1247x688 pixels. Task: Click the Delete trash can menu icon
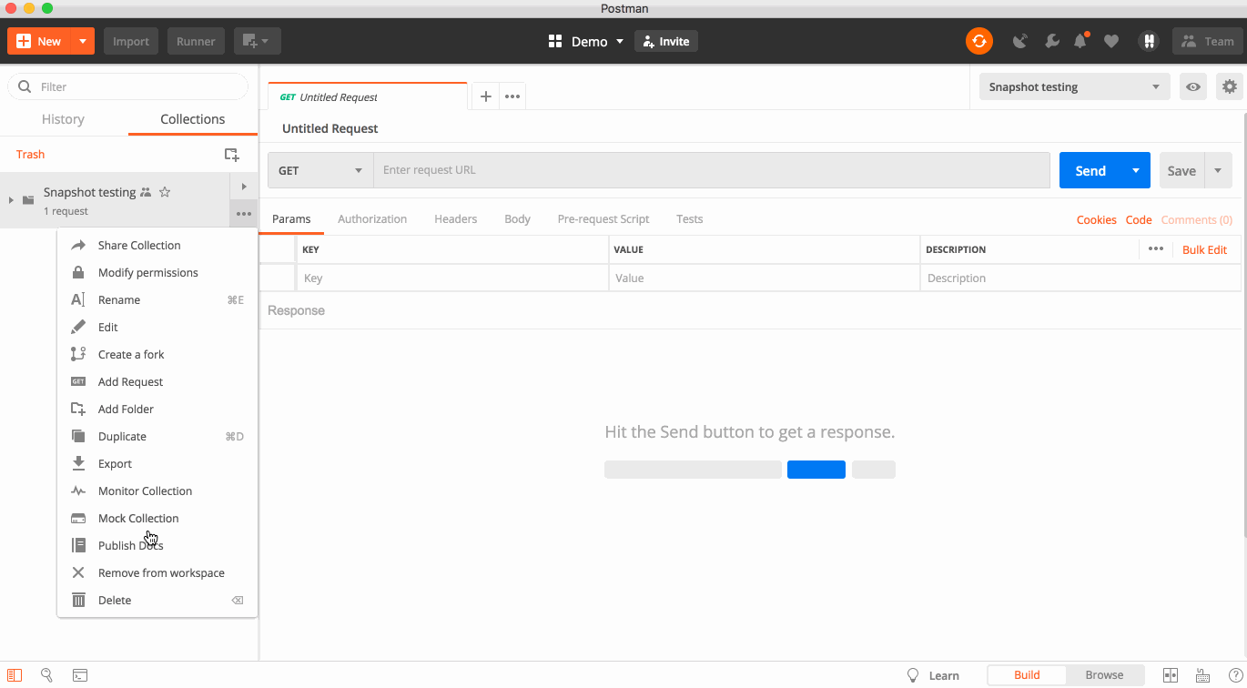point(78,600)
